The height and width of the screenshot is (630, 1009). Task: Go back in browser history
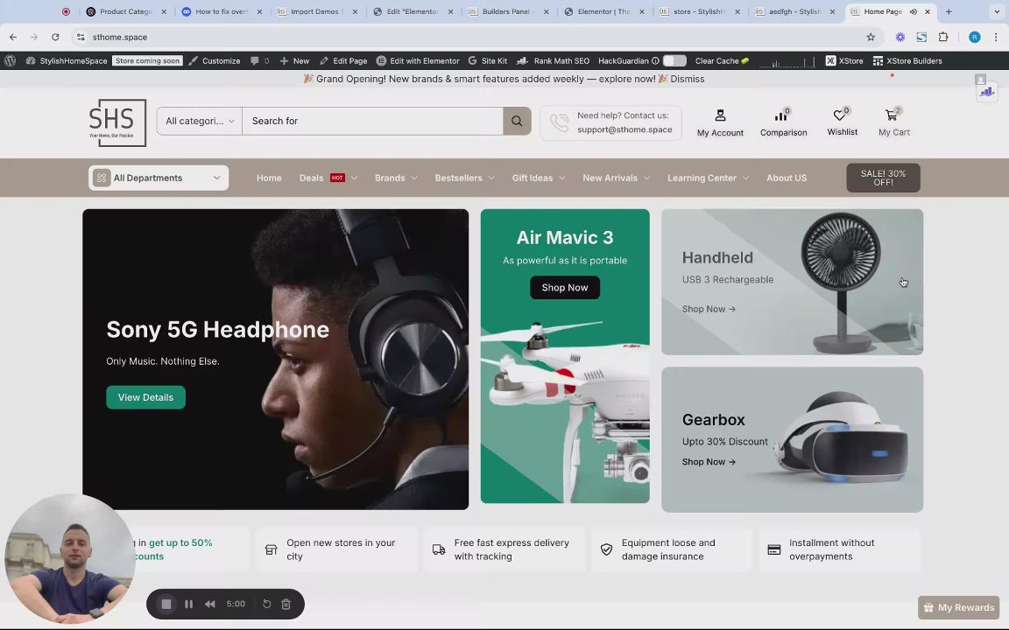pos(13,38)
